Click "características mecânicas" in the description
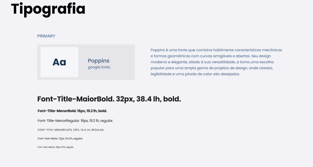The width and height of the screenshot is (313, 167). (258, 50)
